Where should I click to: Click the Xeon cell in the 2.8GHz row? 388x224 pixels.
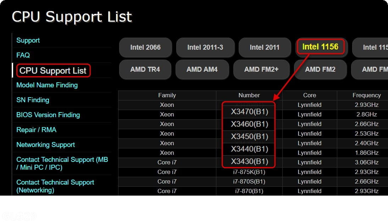pos(167,114)
